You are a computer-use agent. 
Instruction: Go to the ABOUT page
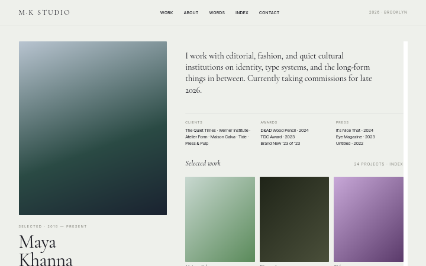click(191, 13)
